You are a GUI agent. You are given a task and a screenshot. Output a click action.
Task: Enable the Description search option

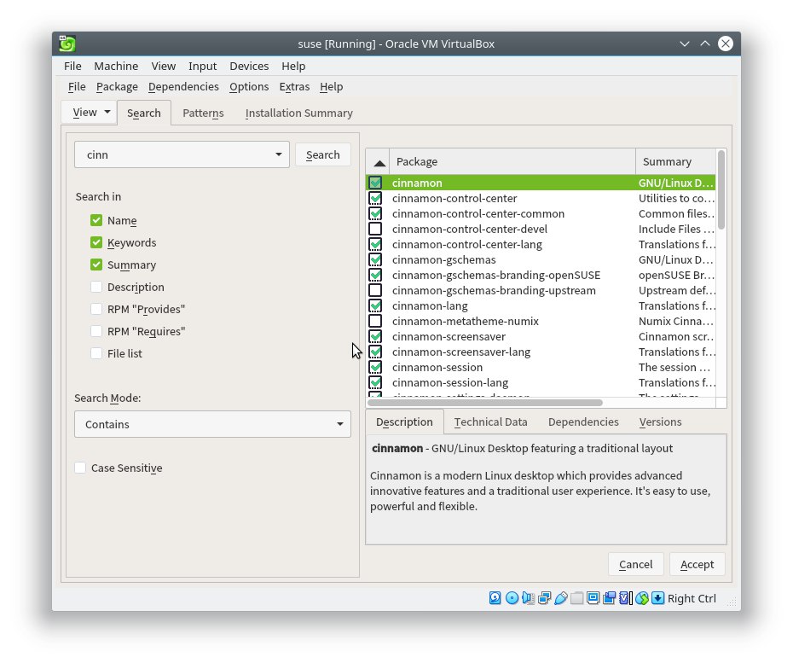pyautogui.click(x=96, y=287)
